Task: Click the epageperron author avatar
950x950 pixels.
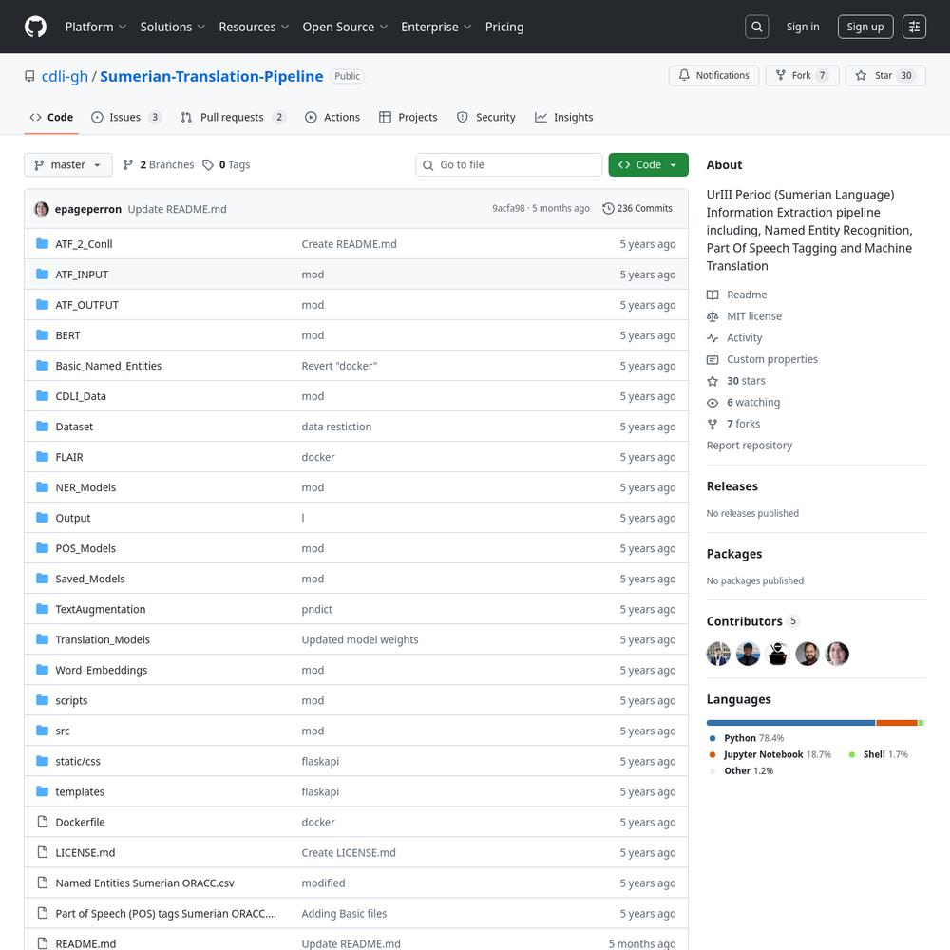Action: (x=41, y=209)
